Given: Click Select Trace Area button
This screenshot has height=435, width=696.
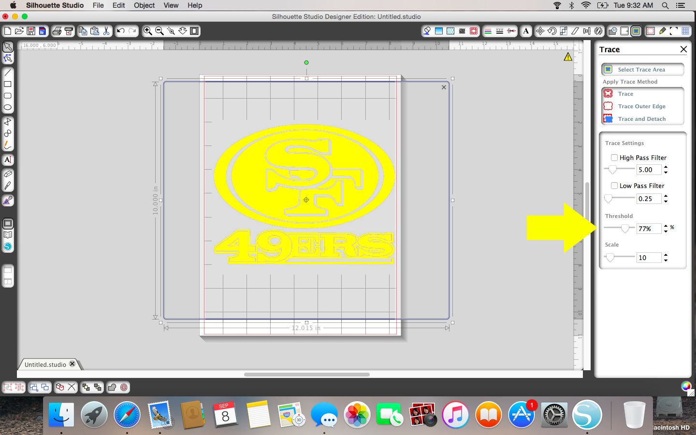Looking at the screenshot, I should (x=643, y=70).
